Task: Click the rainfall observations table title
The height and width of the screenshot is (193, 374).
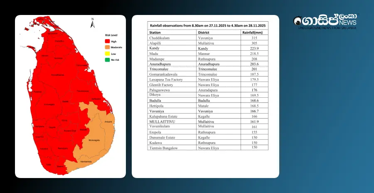Action: coord(207,26)
